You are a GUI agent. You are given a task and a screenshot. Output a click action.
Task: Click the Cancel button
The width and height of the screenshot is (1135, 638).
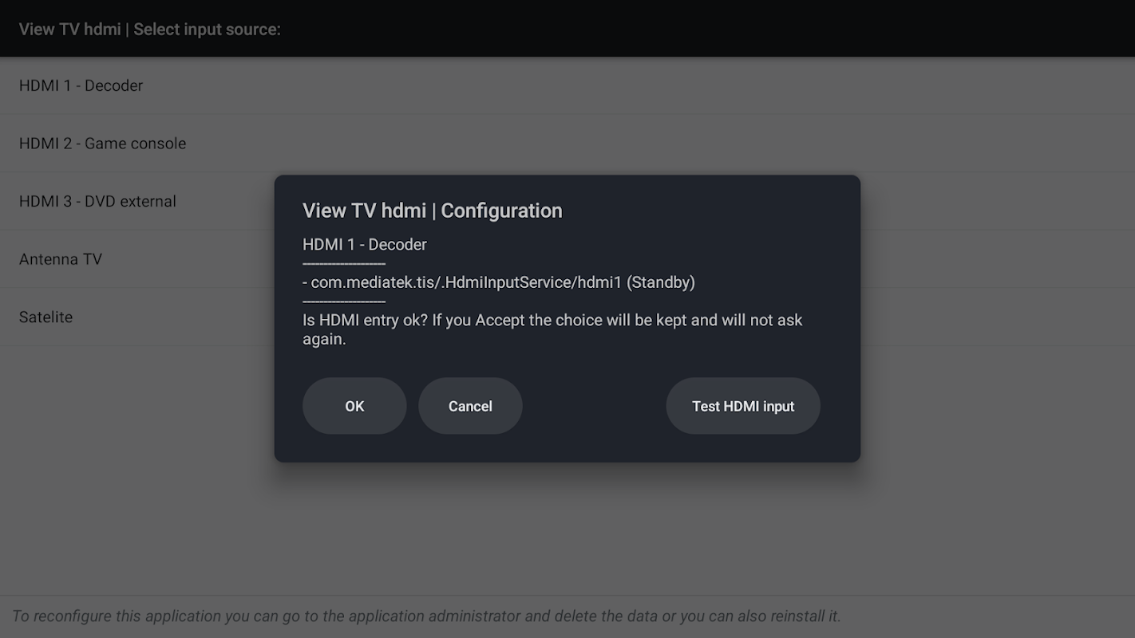470,406
